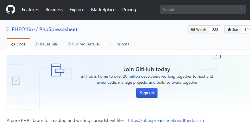Open the Pricing page

pos(129,9)
